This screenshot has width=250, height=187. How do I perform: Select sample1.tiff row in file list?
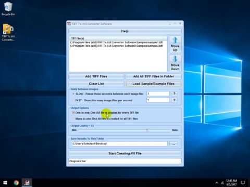click(116, 42)
